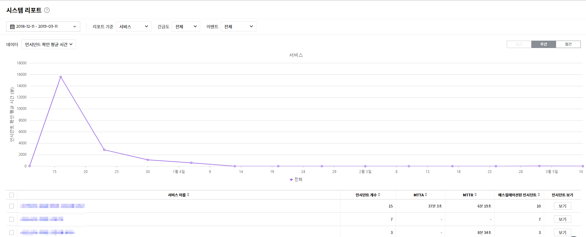Sort by 인시던트 개수 column sort icon
586x237 pixels.
tap(379, 195)
